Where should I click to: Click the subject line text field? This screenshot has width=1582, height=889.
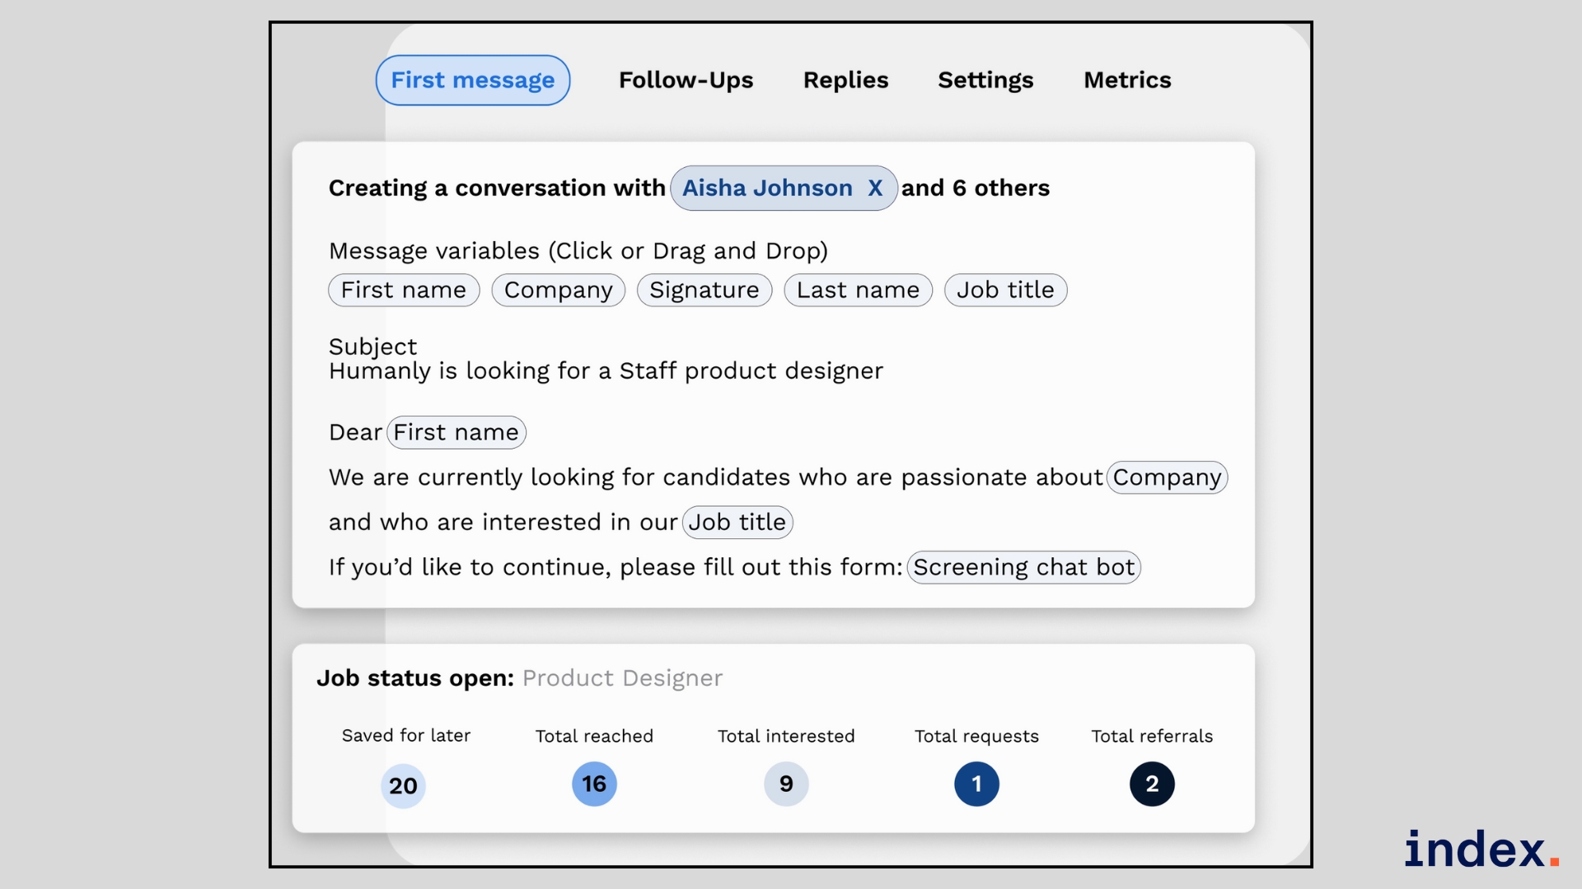click(606, 371)
